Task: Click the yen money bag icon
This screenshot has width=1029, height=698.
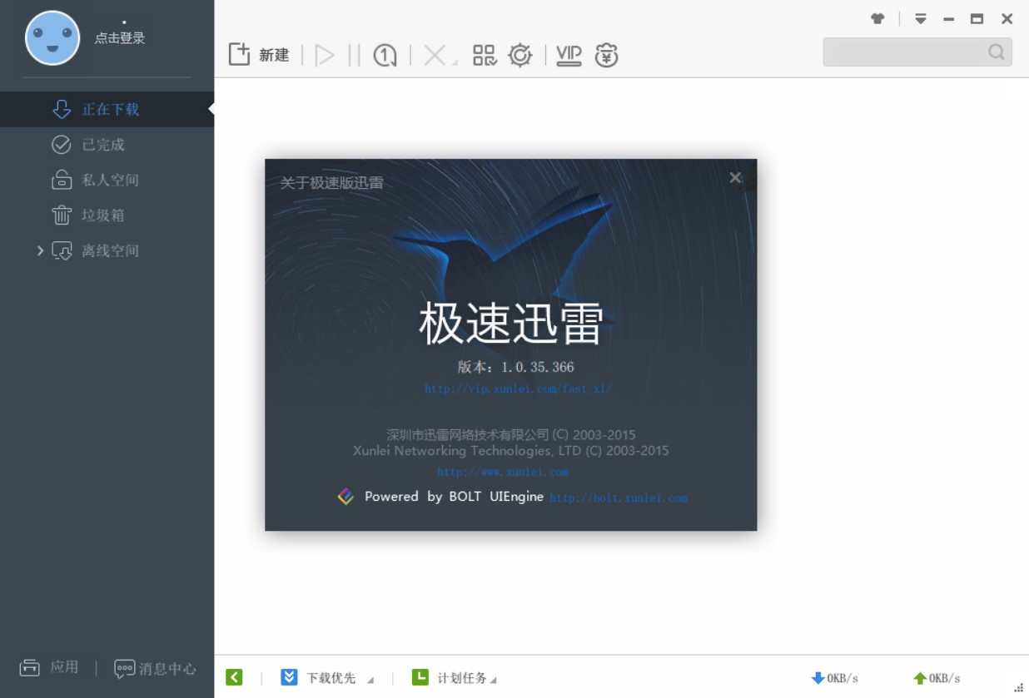Action: (607, 55)
